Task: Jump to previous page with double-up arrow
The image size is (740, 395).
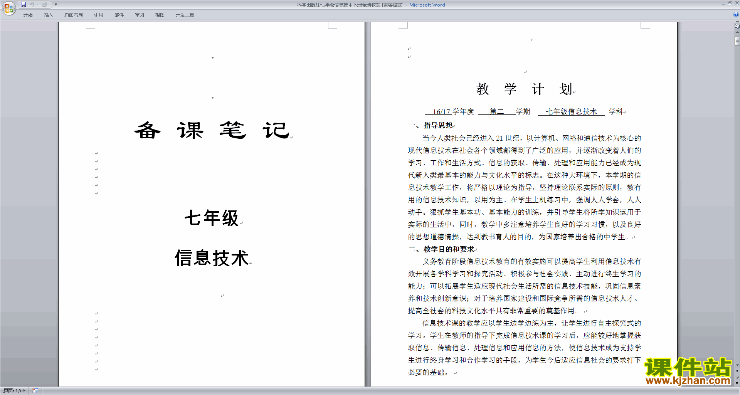Action: pos(737,371)
